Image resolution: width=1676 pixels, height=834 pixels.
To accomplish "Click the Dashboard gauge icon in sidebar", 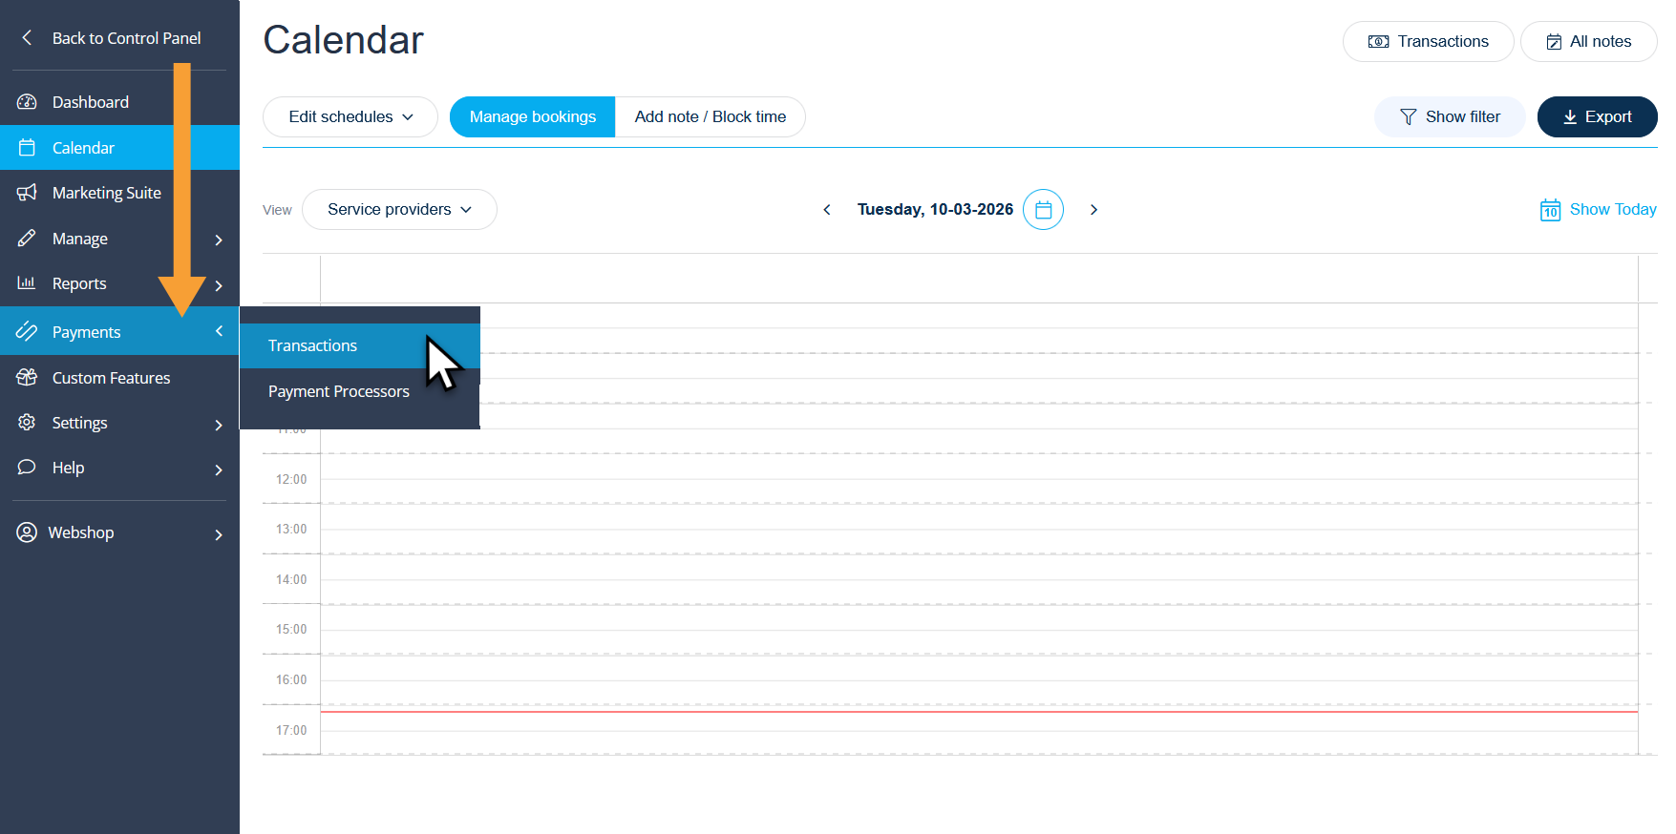I will (27, 102).
